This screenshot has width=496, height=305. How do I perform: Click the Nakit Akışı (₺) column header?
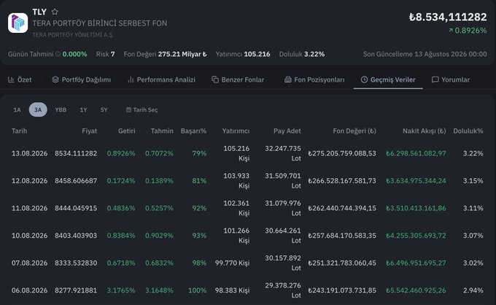[x=425, y=131]
